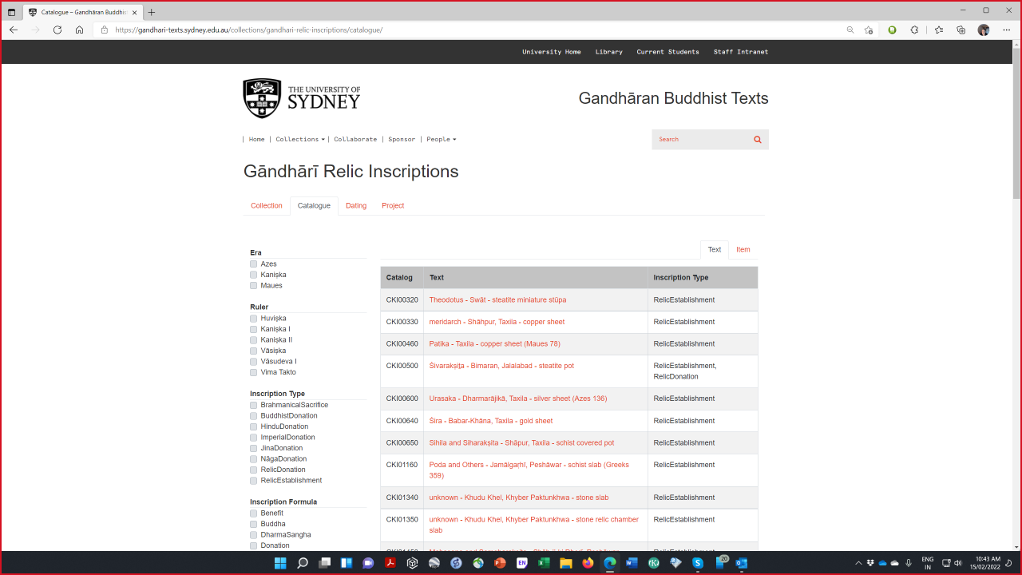
Task: Open the Library link in top bar
Action: [x=608, y=52]
